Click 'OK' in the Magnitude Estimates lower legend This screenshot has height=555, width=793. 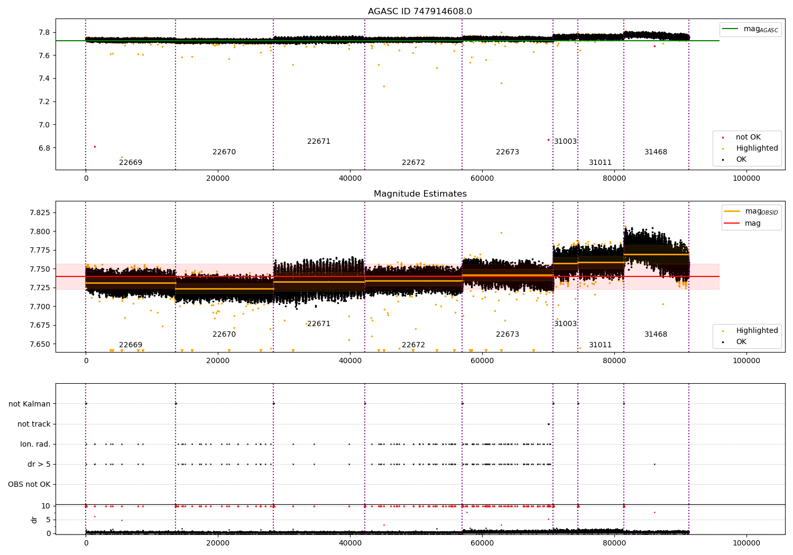tap(741, 342)
